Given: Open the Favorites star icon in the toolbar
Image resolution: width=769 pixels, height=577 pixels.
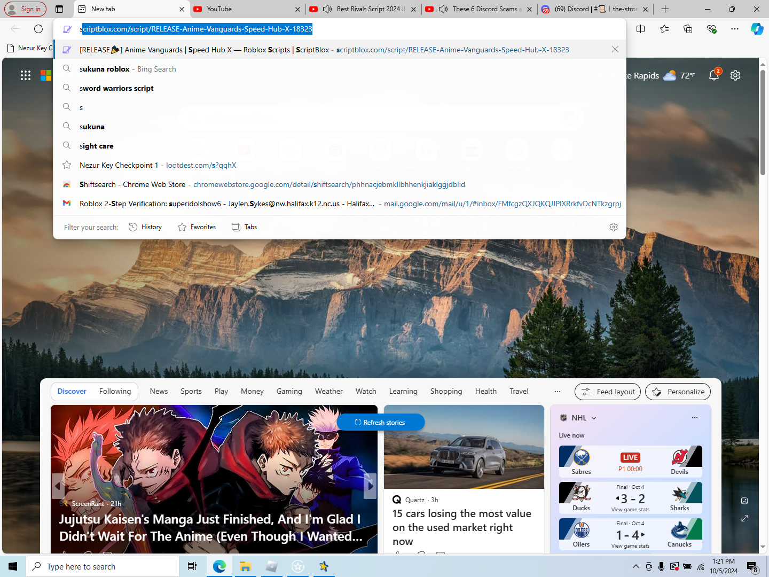Looking at the screenshot, I should pos(664,29).
